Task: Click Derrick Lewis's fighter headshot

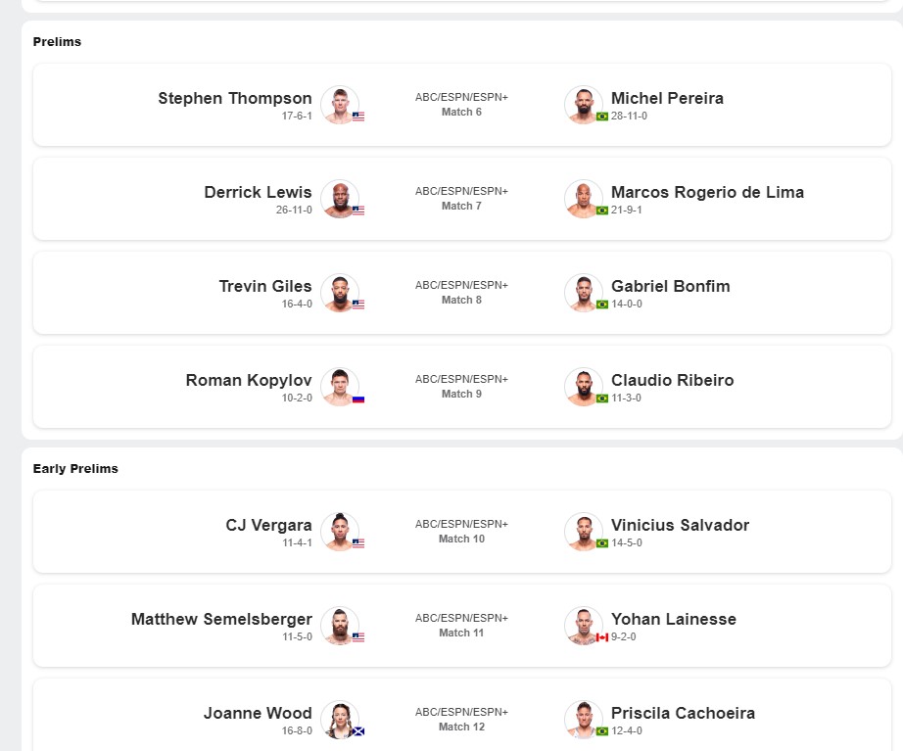Action: [x=339, y=198]
